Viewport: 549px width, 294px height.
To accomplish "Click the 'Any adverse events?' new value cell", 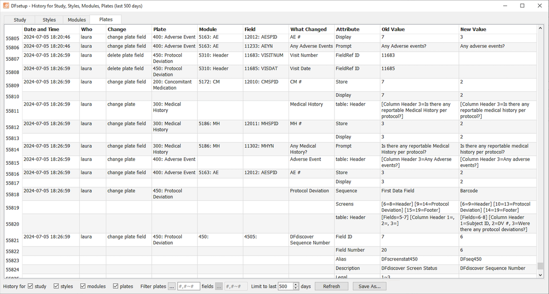I will coord(498,47).
